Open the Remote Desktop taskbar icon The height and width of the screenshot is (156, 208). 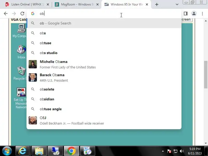[x=55, y=151]
